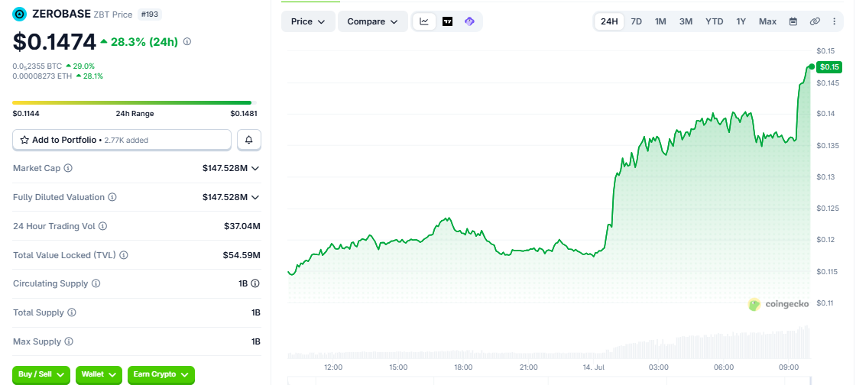The image size is (856, 385).
Task: Click the 28.3% (24h) change text
Action: click(x=144, y=41)
